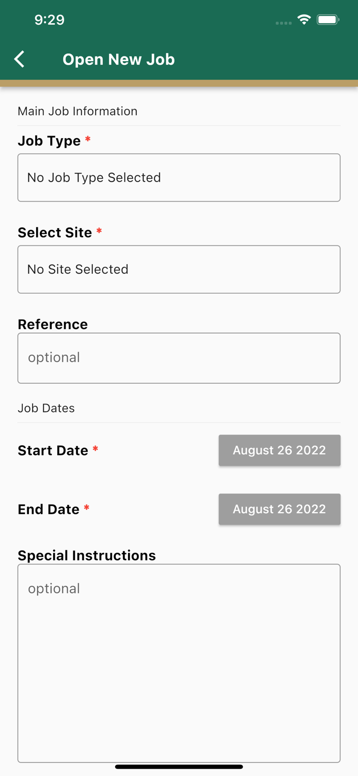Screen dimensions: 358x776
Task: Tap the Job Dates section header
Action: [x=46, y=408]
